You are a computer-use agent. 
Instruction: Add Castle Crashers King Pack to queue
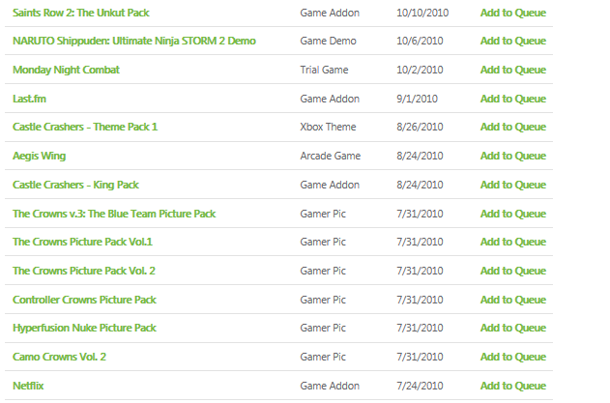[513, 185]
